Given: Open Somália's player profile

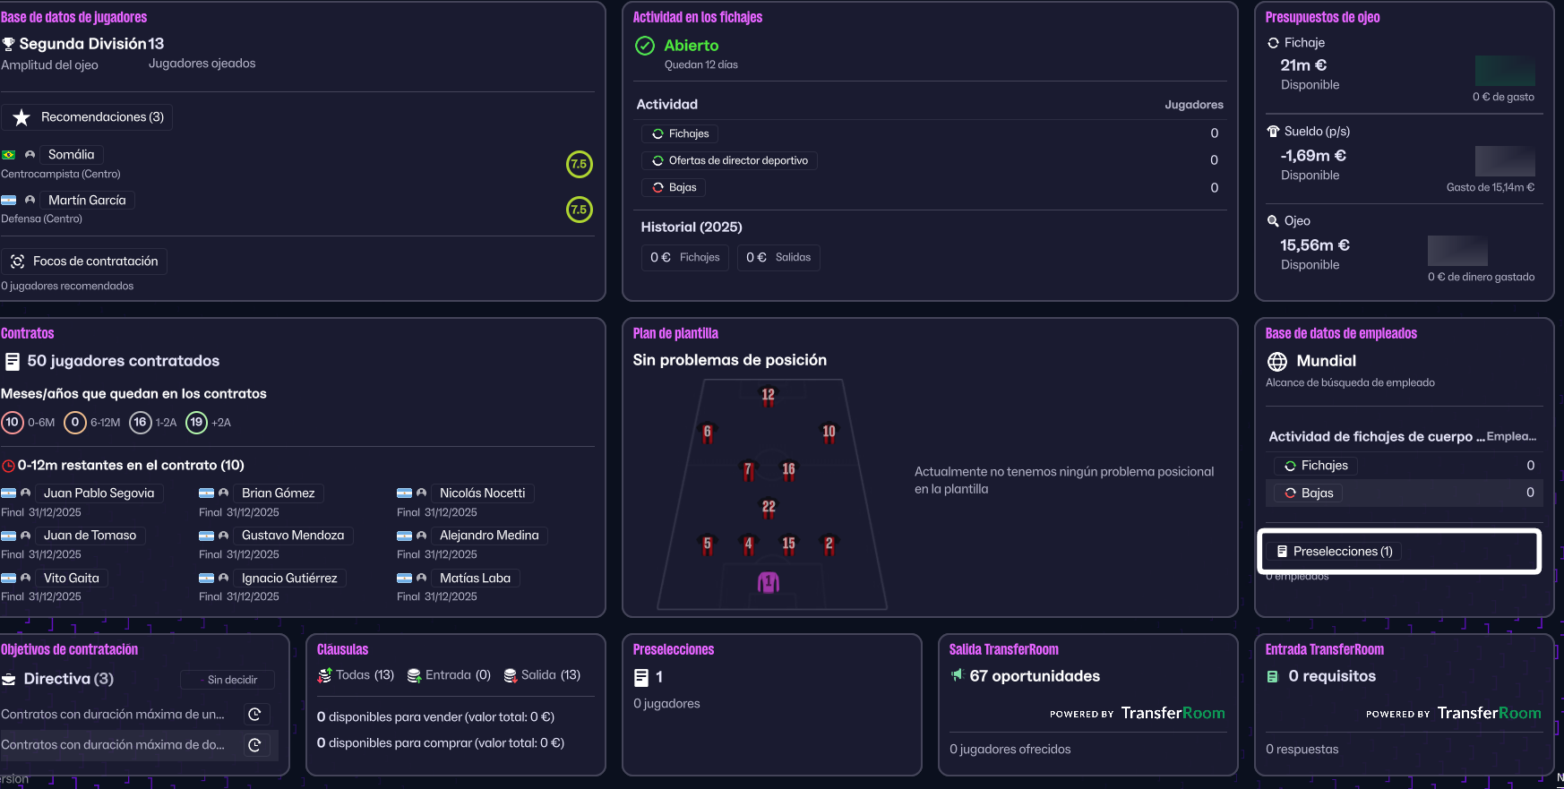Looking at the screenshot, I should coord(71,155).
